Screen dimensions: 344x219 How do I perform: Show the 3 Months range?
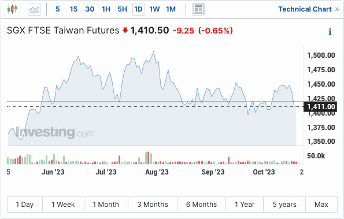153,205
